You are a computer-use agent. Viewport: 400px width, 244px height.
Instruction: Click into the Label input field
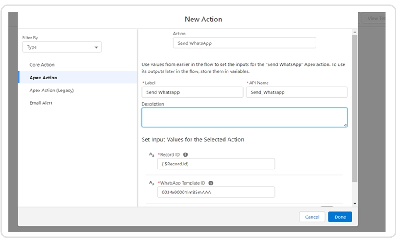click(x=192, y=92)
